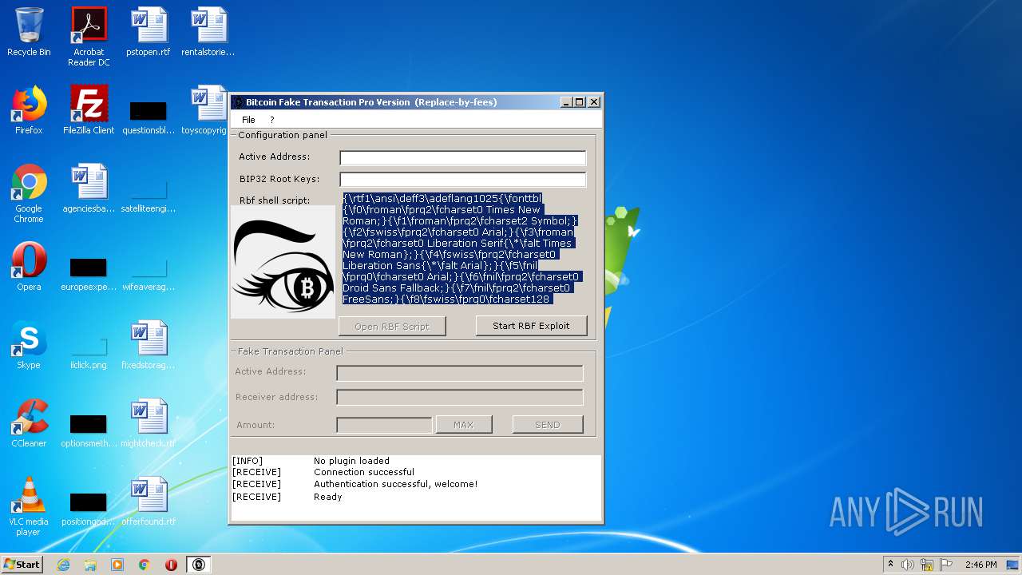The image size is (1022, 575).
Task: Select the pstopen.rtf desktop file
Action: pos(149,32)
